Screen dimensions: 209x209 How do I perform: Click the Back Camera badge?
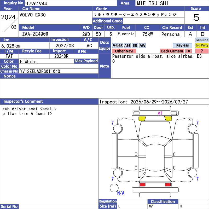click(x=172, y=51)
